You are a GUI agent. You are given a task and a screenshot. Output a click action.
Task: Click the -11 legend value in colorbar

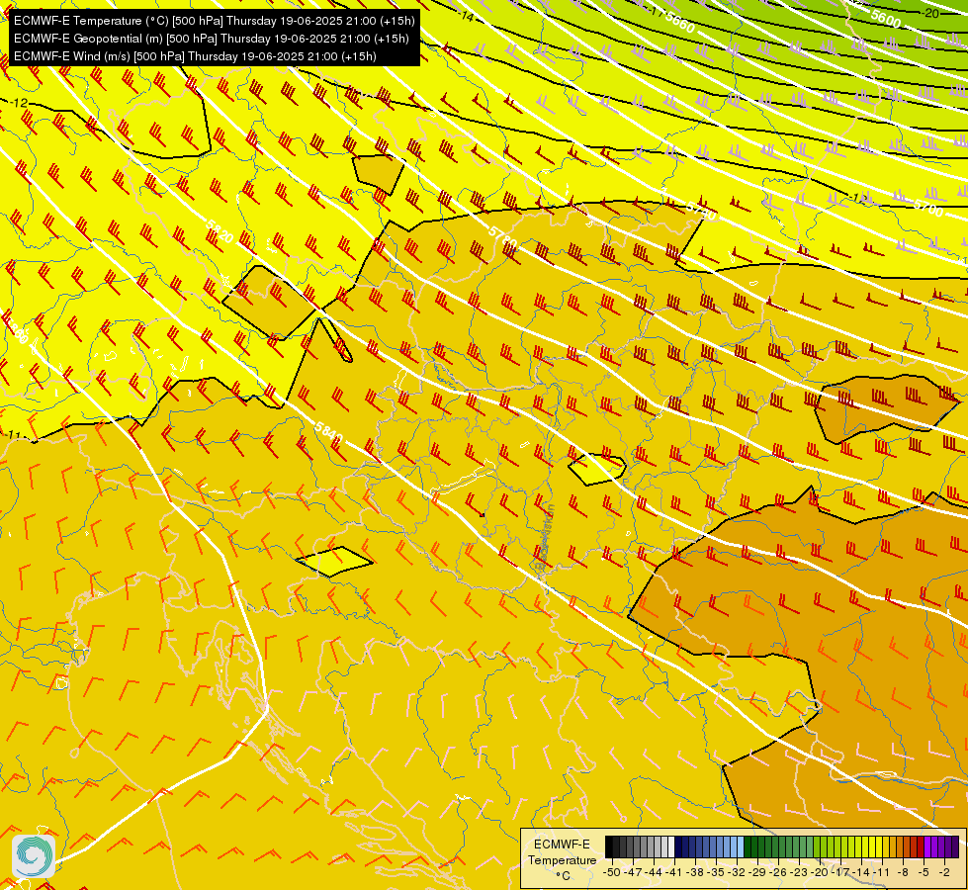tap(882, 873)
